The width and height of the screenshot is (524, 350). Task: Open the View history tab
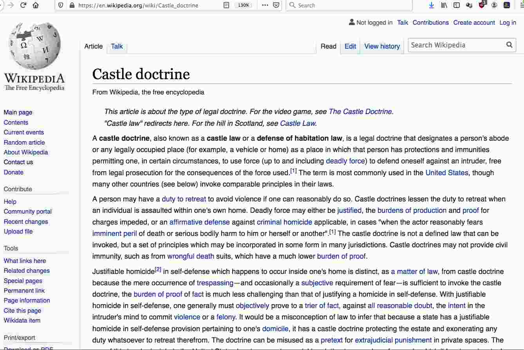[382, 46]
